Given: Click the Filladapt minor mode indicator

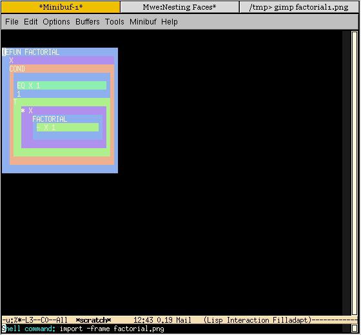Looking at the screenshot, I should [291, 320].
